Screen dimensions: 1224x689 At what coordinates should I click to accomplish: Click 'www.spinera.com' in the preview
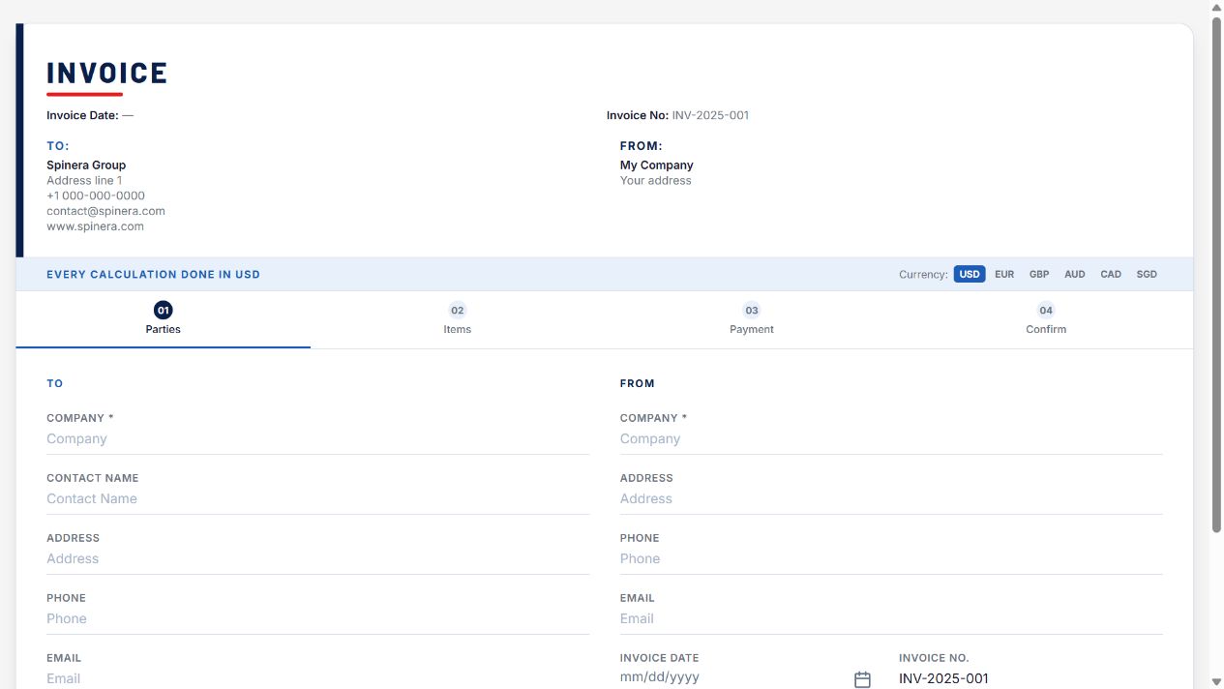point(95,226)
